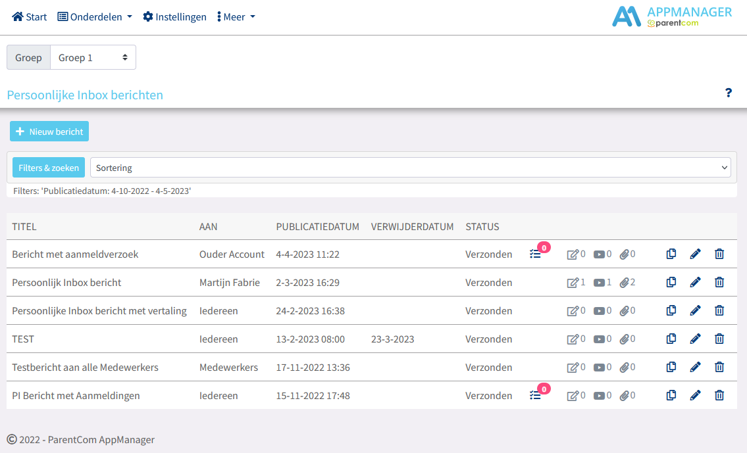Click title 'Bericht met aanmeldverzoek'
Viewport: 747px width, 453px height.
[x=75, y=254]
